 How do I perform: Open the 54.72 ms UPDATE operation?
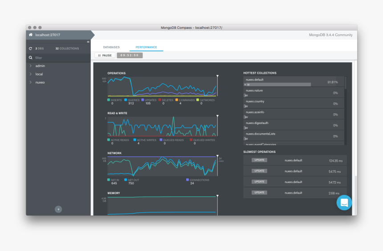coord(295,182)
